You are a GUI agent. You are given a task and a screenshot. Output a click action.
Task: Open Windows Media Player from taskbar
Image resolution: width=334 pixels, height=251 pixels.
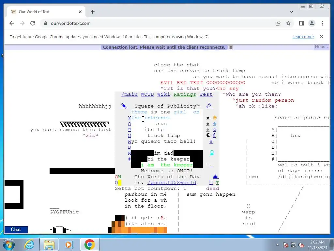click(69, 244)
